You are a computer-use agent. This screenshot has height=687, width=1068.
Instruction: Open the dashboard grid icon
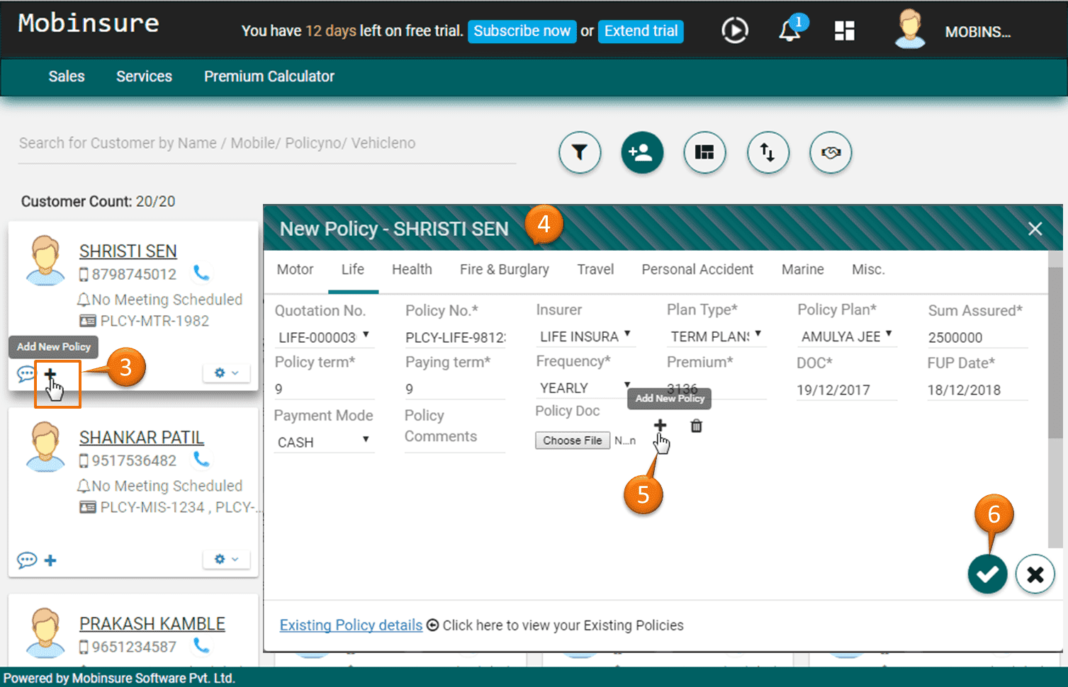point(844,30)
